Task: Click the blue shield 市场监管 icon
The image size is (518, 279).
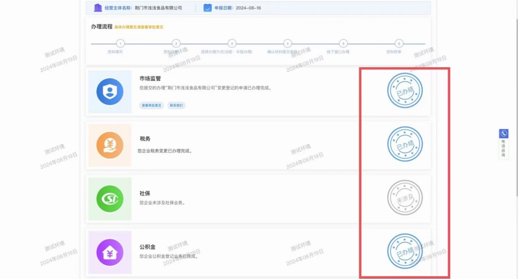Action: pyautogui.click(x=110, y=91)
